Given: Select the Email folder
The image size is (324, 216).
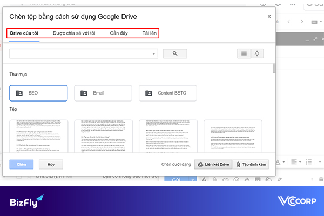Looking at the screenshot, I should click(x=103, y=93).
